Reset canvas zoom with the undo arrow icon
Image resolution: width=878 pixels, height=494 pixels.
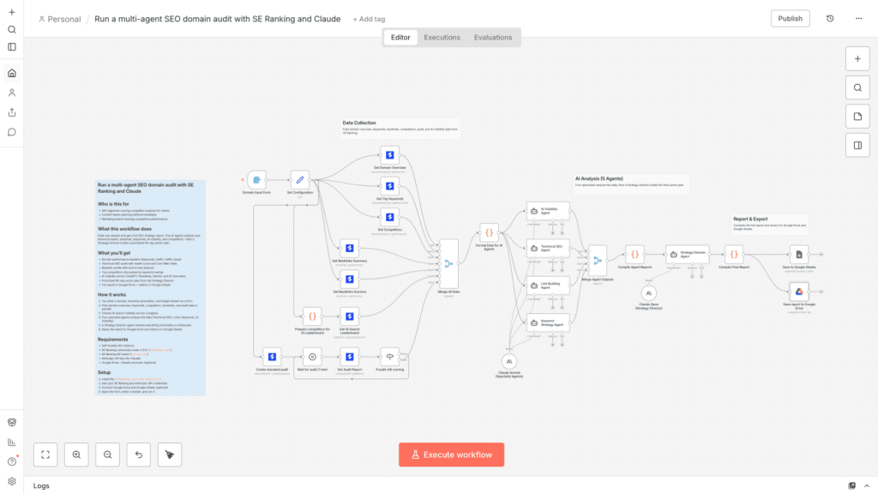point(139,455)
